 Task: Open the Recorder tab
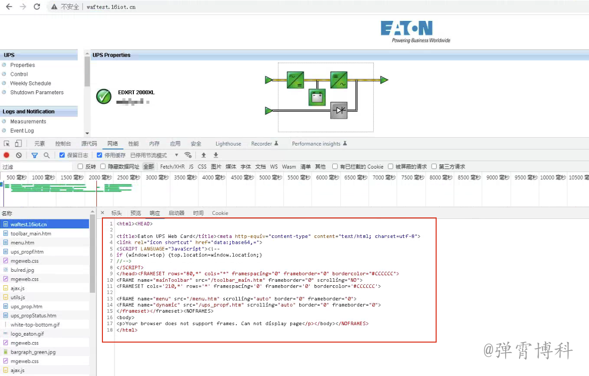[264, 144]
